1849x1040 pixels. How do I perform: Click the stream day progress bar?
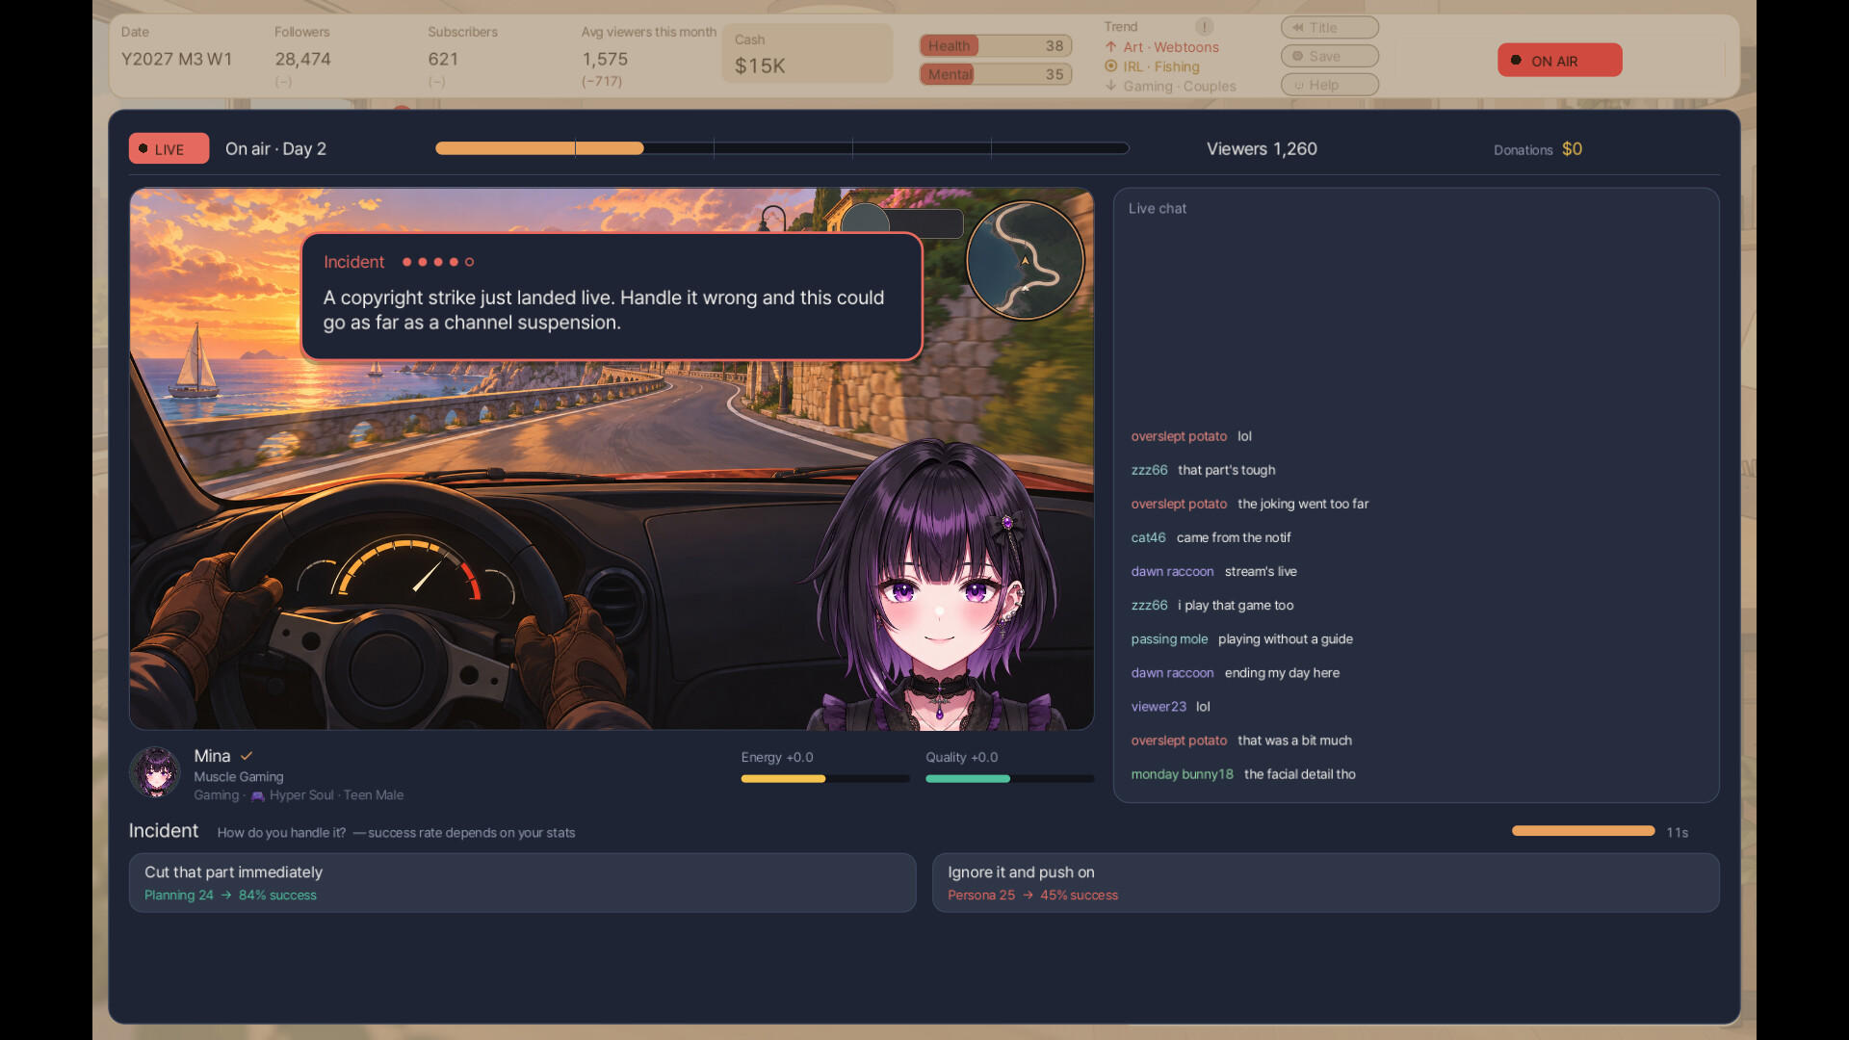782,148
